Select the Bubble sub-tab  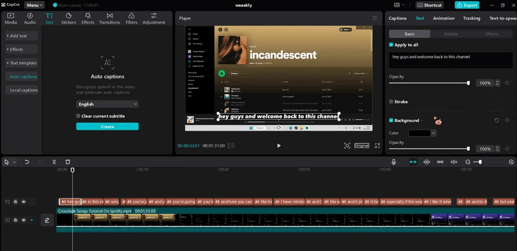[x=451, y=34]
